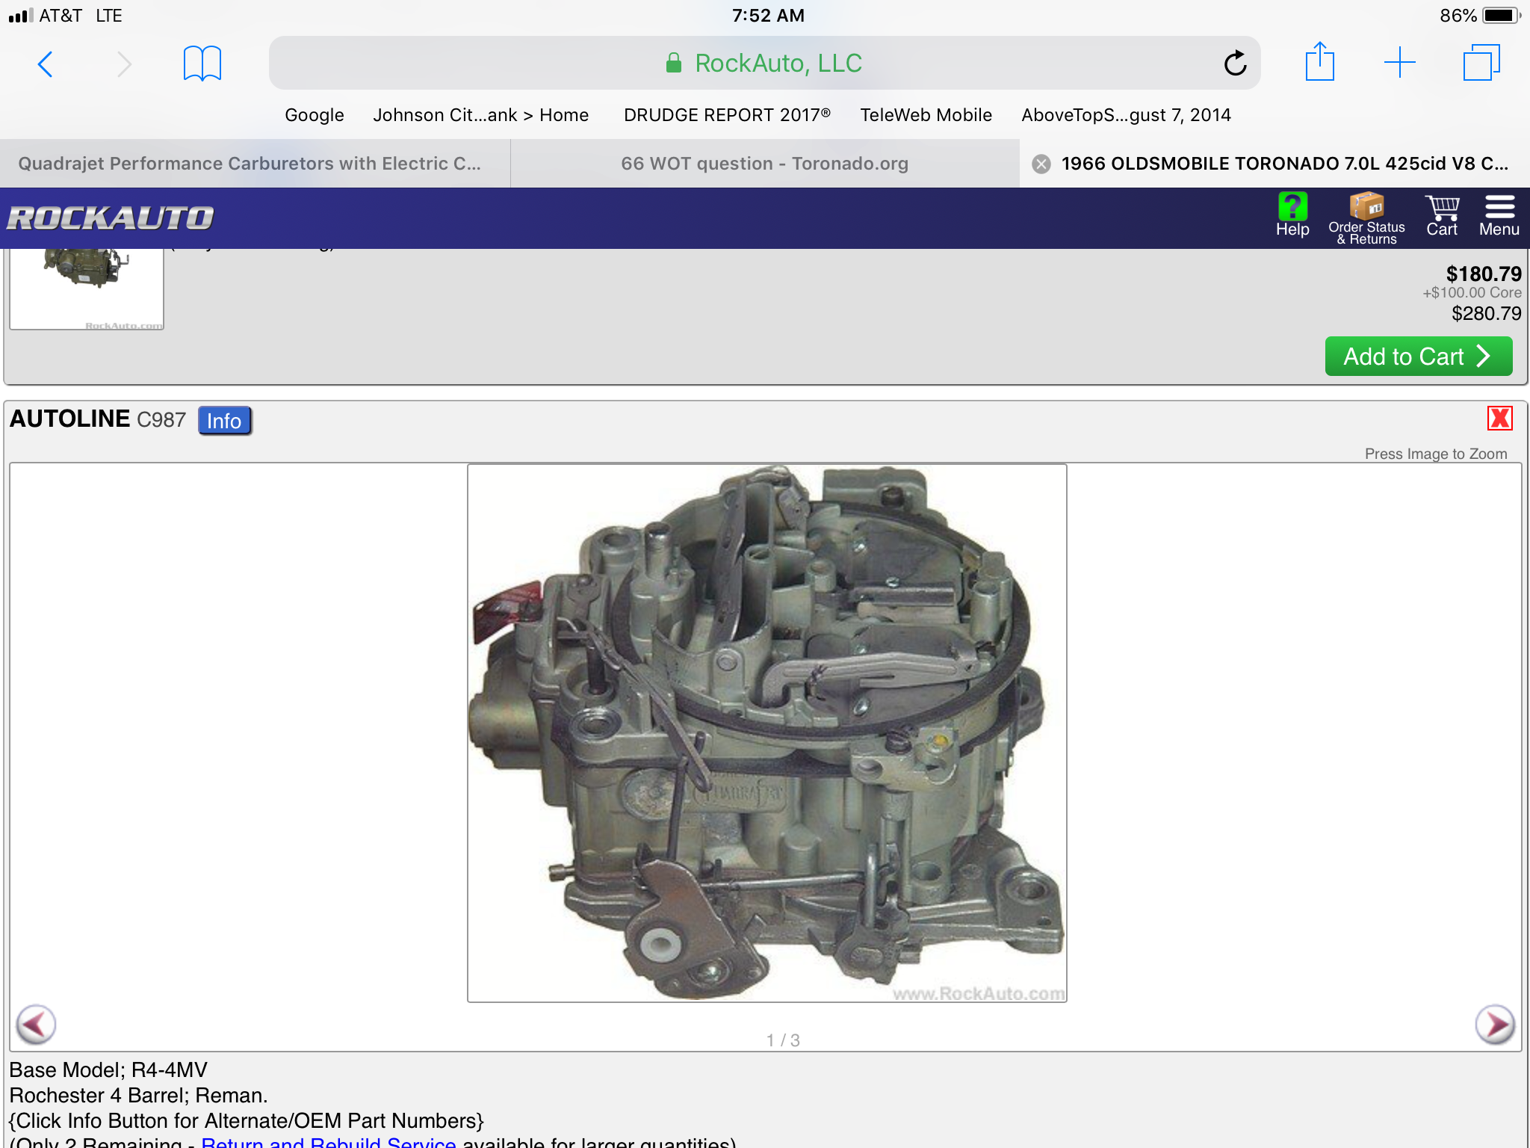Image resolution: width=1530 pixels, height=1148 pixels.
Task: Tap the 1 / 3 image counter
Action: (783, 1040)
